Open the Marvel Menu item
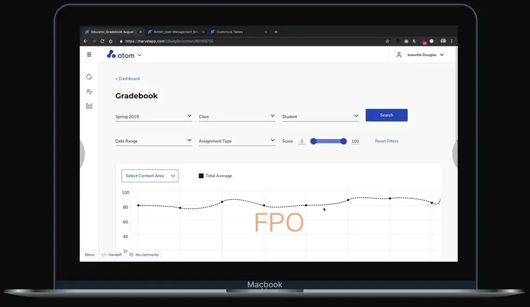The image size is (530, 307). tap(90, 255)
